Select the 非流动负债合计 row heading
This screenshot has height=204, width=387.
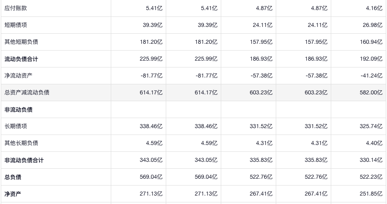pos(24,160)
